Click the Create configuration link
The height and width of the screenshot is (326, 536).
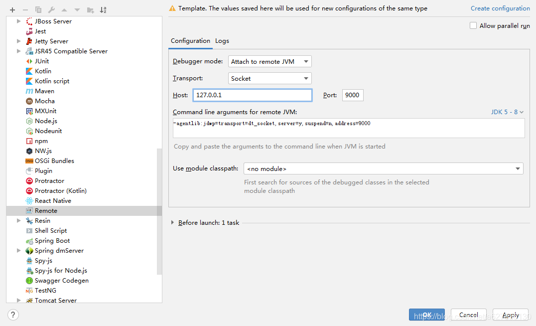click(x=500, y=8)
